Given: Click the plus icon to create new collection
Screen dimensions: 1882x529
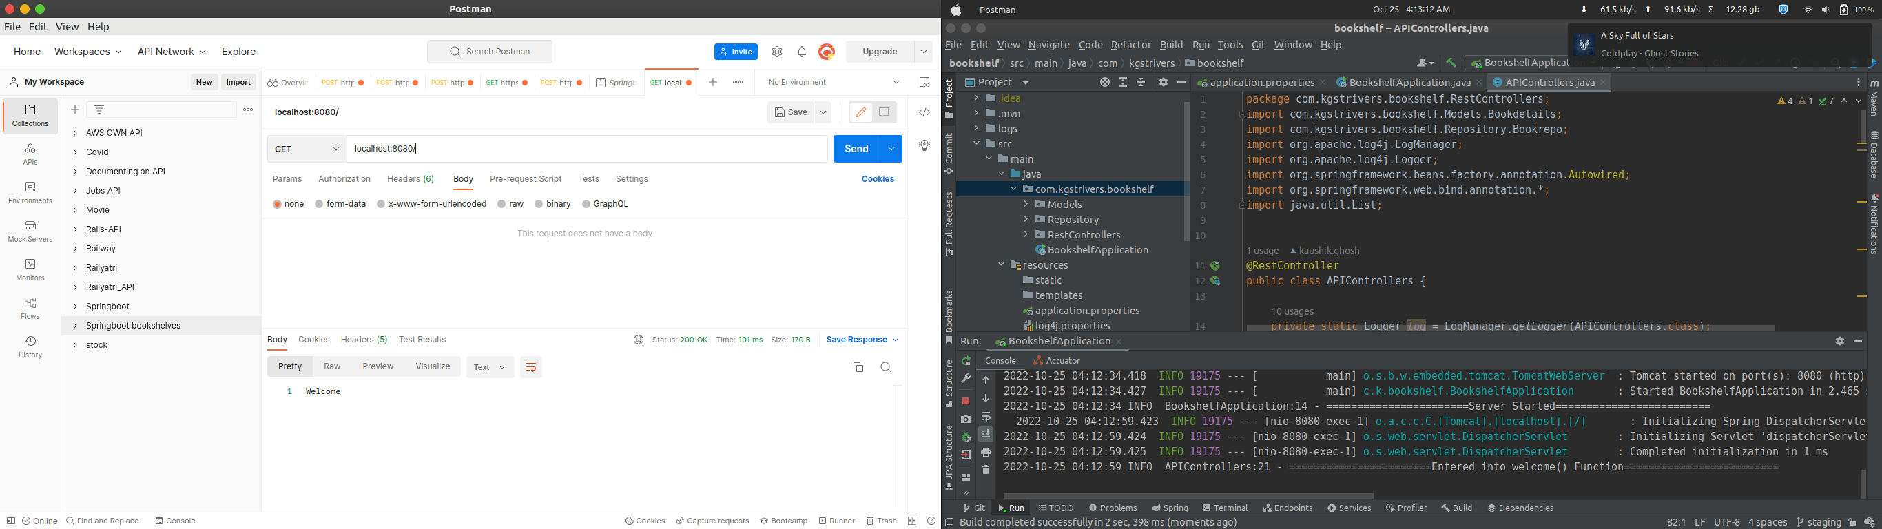Looking at the screenshot, I should tap(75, 110).
